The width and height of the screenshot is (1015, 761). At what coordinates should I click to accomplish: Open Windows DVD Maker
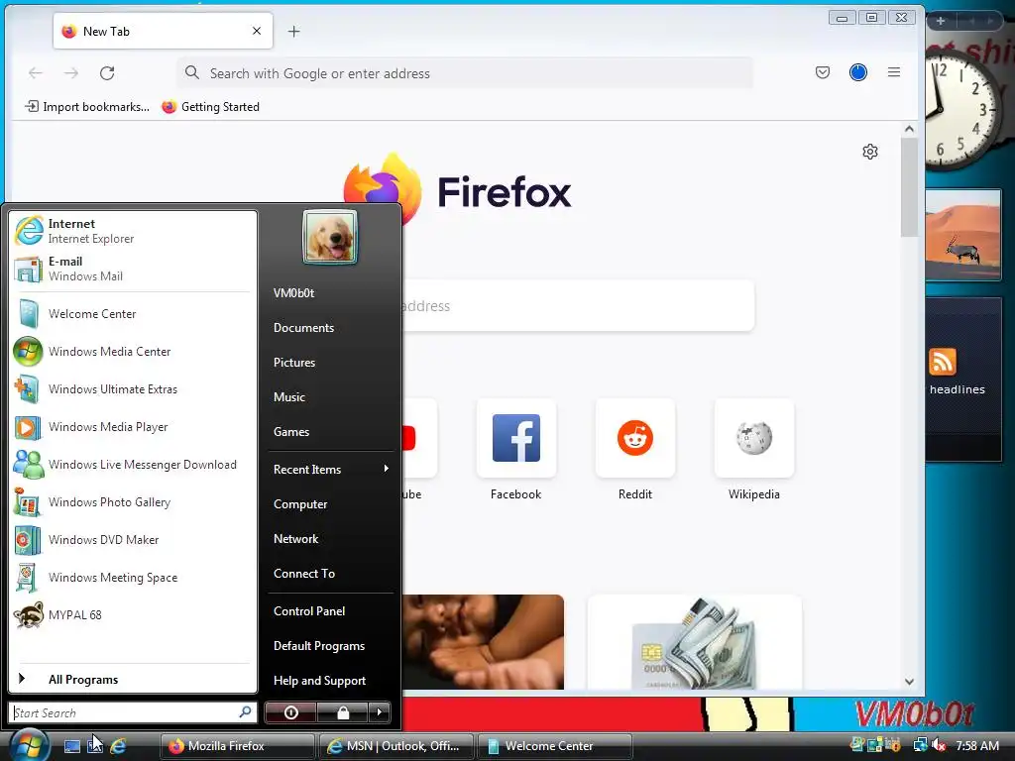(x=132, y=540)
